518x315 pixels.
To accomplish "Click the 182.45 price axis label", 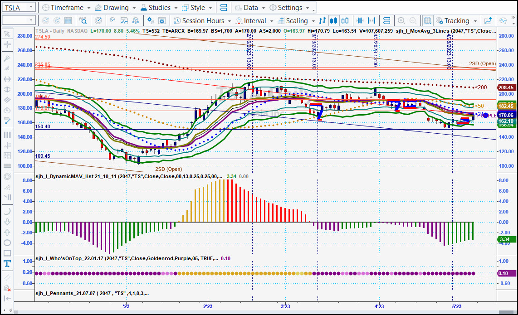I will pos(506,106).
